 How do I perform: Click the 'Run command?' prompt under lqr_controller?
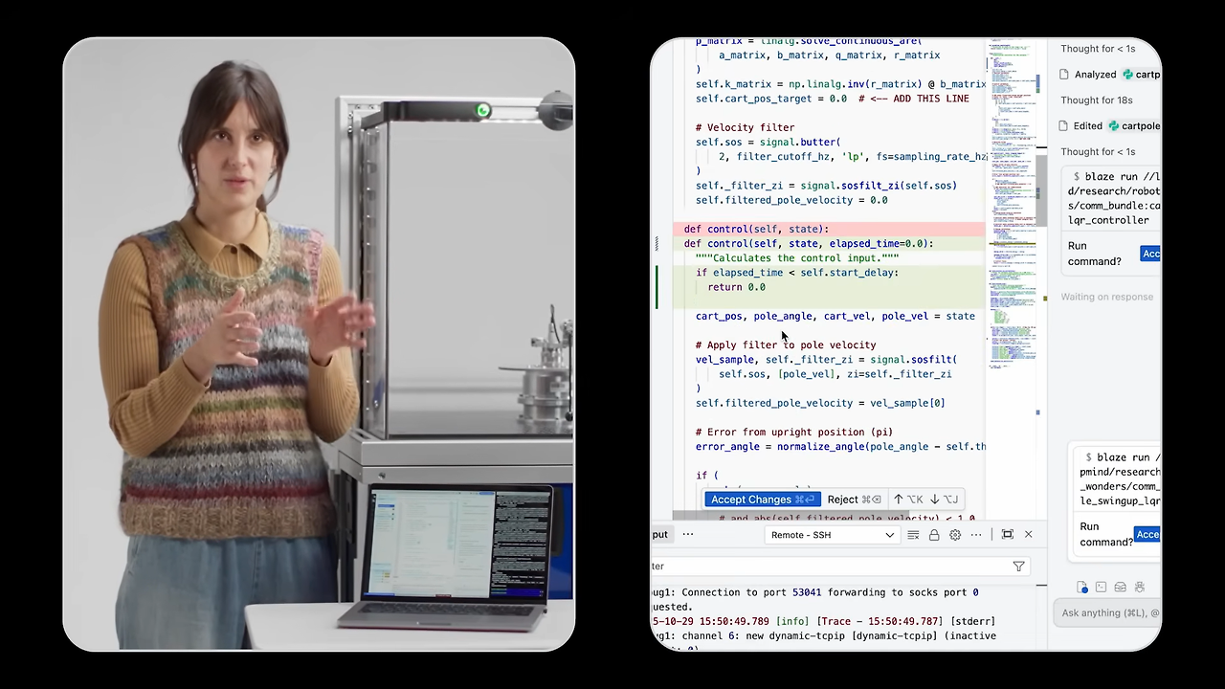(1094, 254)
